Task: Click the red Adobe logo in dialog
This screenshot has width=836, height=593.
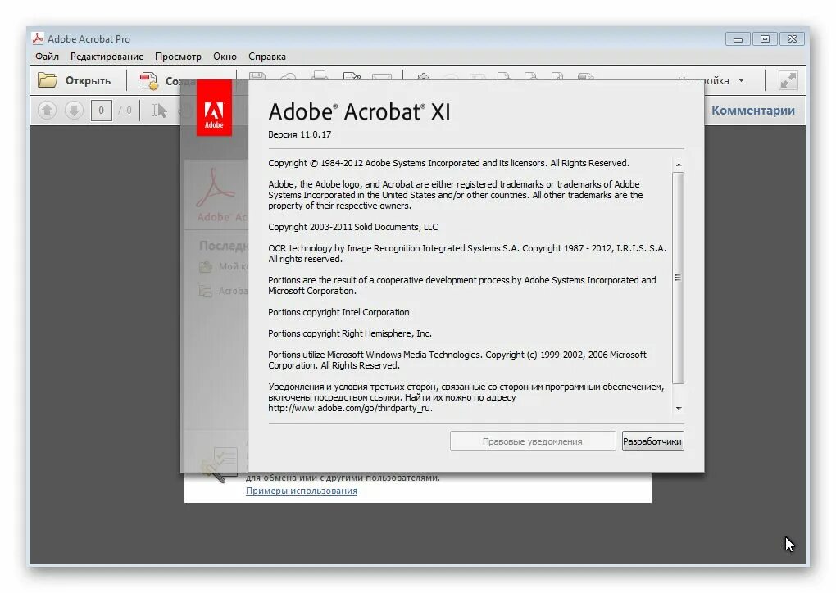Action: point(214,108)
